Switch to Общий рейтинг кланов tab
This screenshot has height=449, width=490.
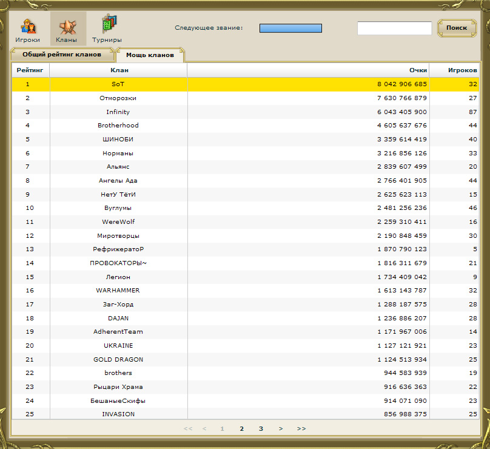[62, 55]
